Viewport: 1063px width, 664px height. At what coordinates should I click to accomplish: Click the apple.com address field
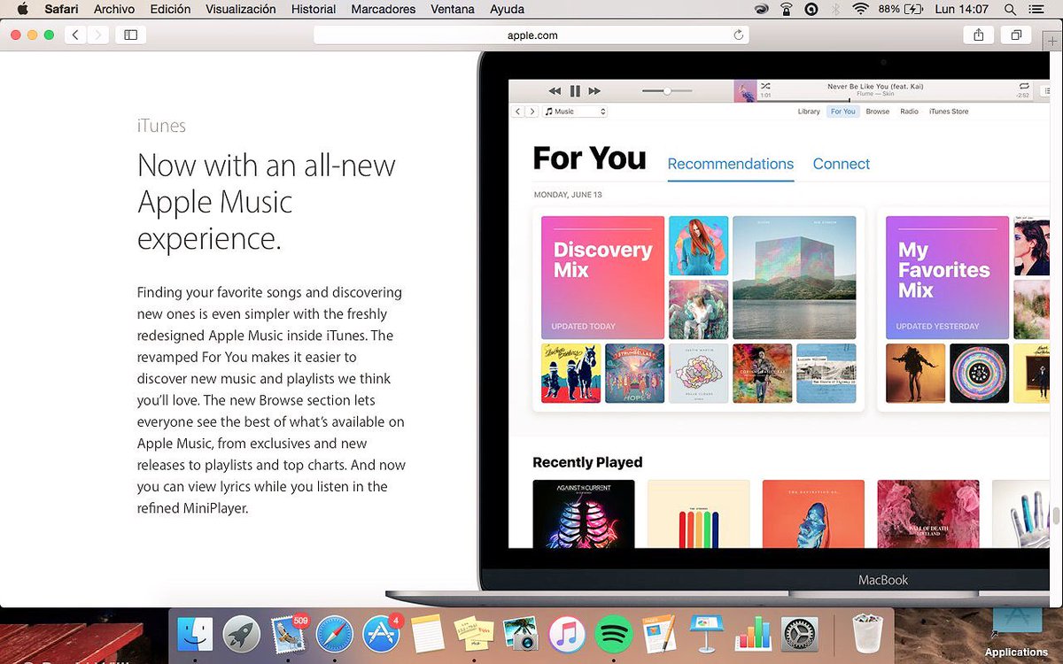(x=531, y=35)
